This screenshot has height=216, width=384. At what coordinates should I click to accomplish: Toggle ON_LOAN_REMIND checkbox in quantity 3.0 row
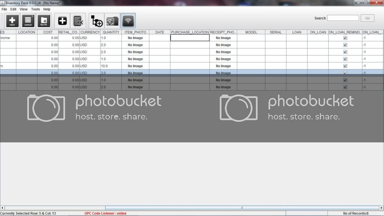[345, 73]
